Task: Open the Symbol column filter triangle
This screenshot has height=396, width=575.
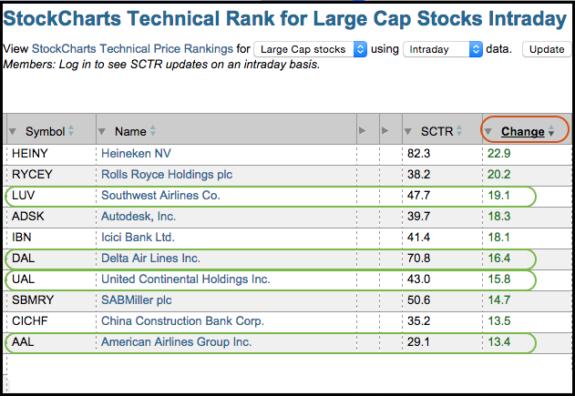Action: [13, 132]
